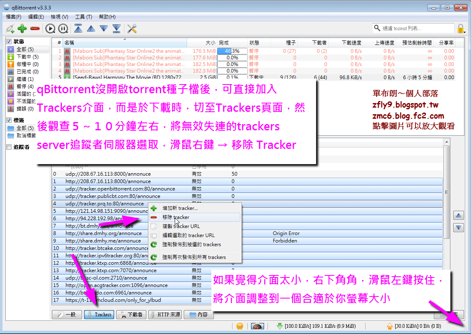This screenshot has width=471, height=334.
Task: Click the yellow lock icon in toolbar
Action: (461, 29)
